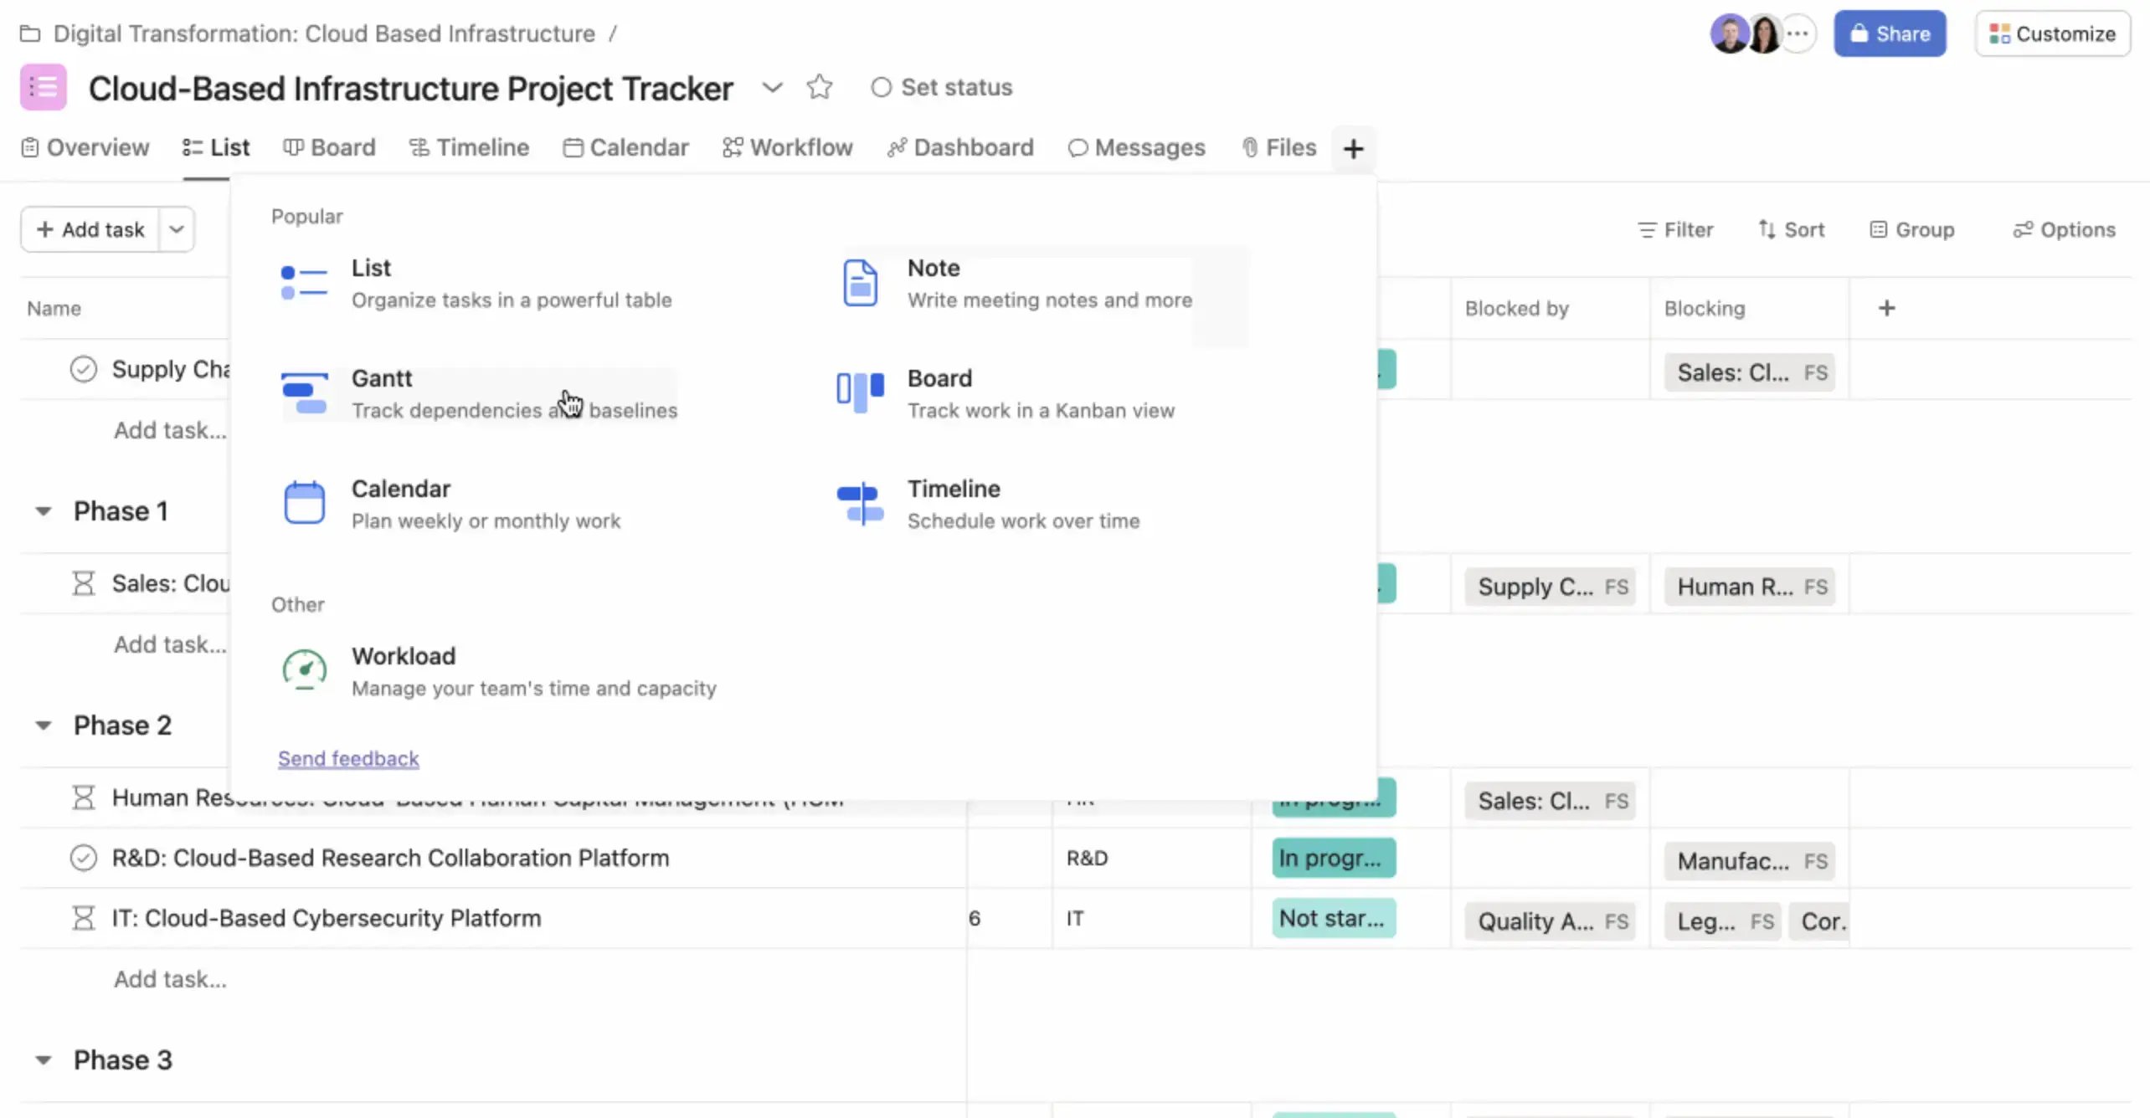2150x1118 pixels.
Task: Click Add task in Phase 1 section
Action: 170,644
